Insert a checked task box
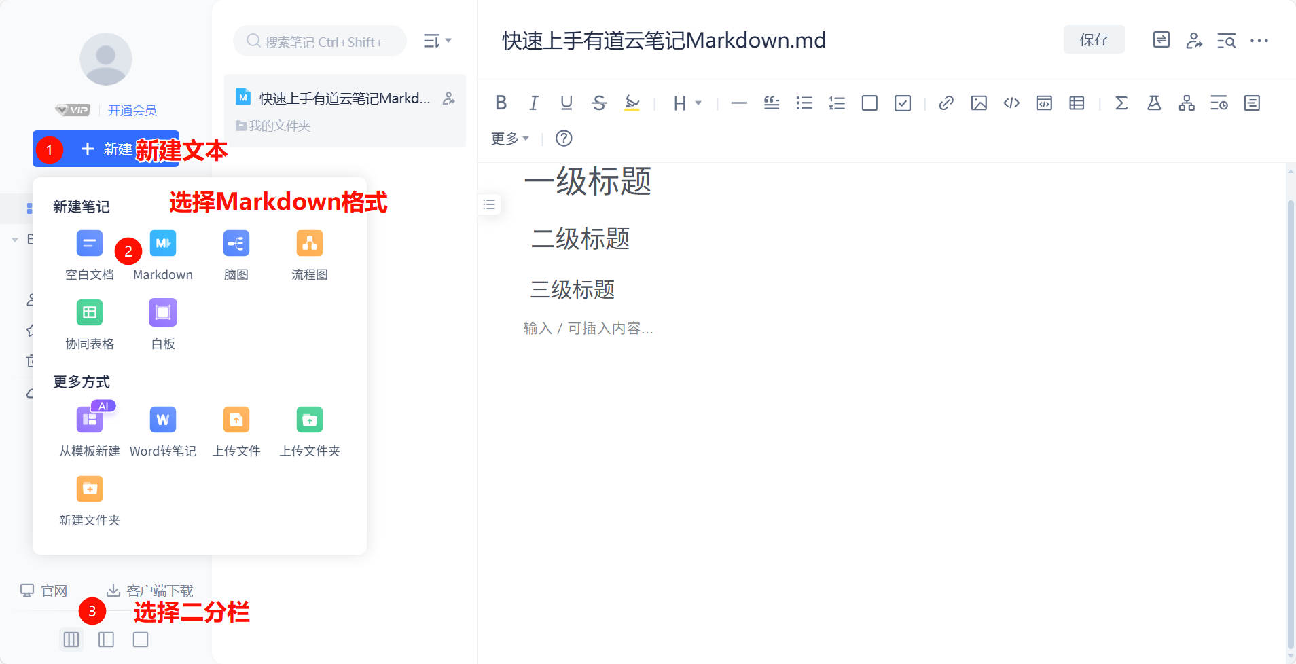Image resolution: width=1296 pixels, height=664 pixels. click(903, 103)
